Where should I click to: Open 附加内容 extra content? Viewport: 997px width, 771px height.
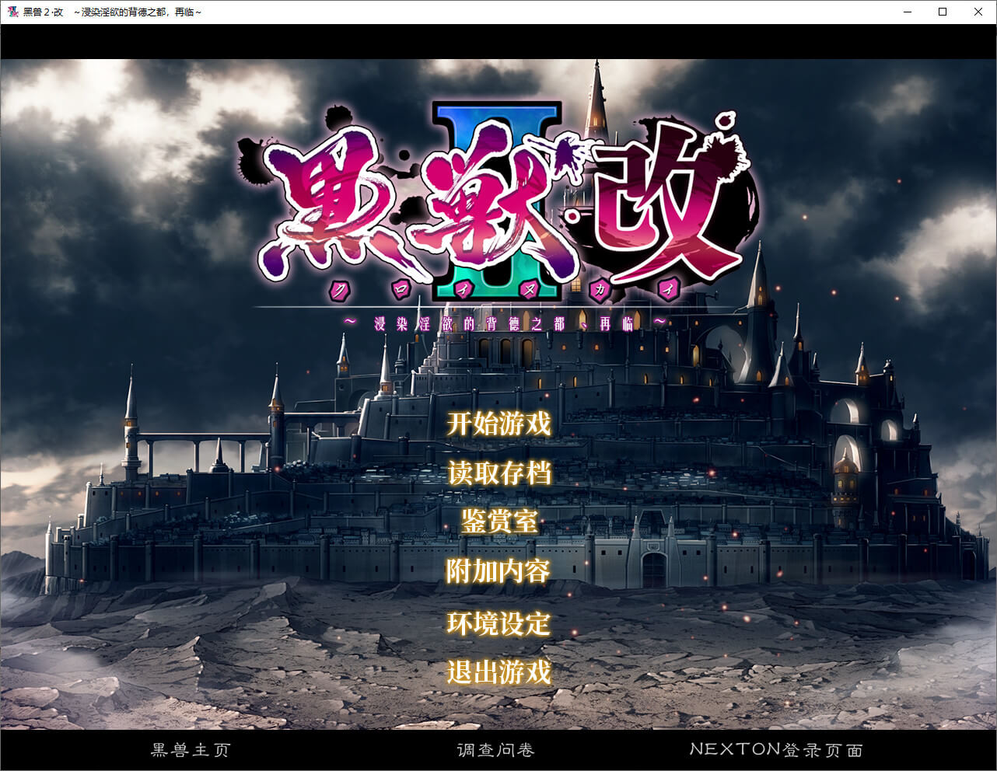(499, 571)
